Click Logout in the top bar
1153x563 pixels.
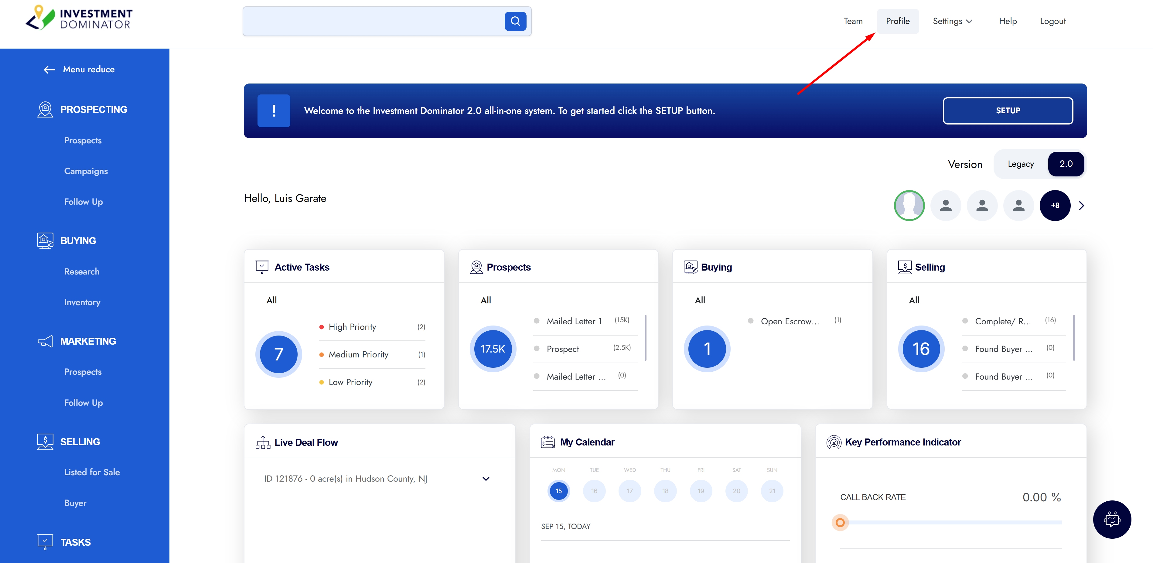1052,21
